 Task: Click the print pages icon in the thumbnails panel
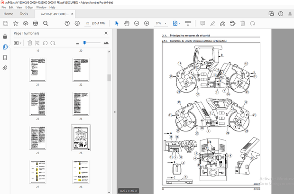[x=37, y=43]
